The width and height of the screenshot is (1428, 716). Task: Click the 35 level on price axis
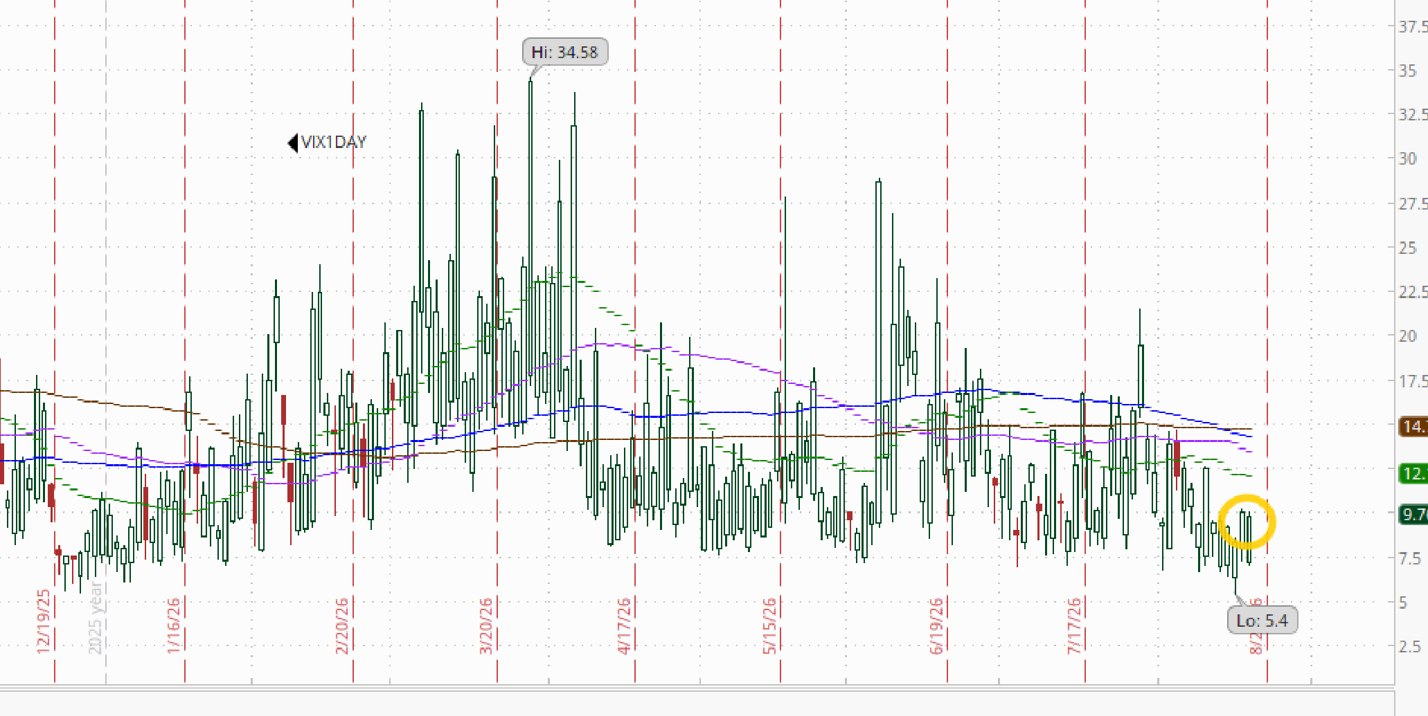point(1407,71)
